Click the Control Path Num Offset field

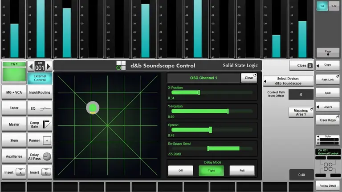(301, 95)
